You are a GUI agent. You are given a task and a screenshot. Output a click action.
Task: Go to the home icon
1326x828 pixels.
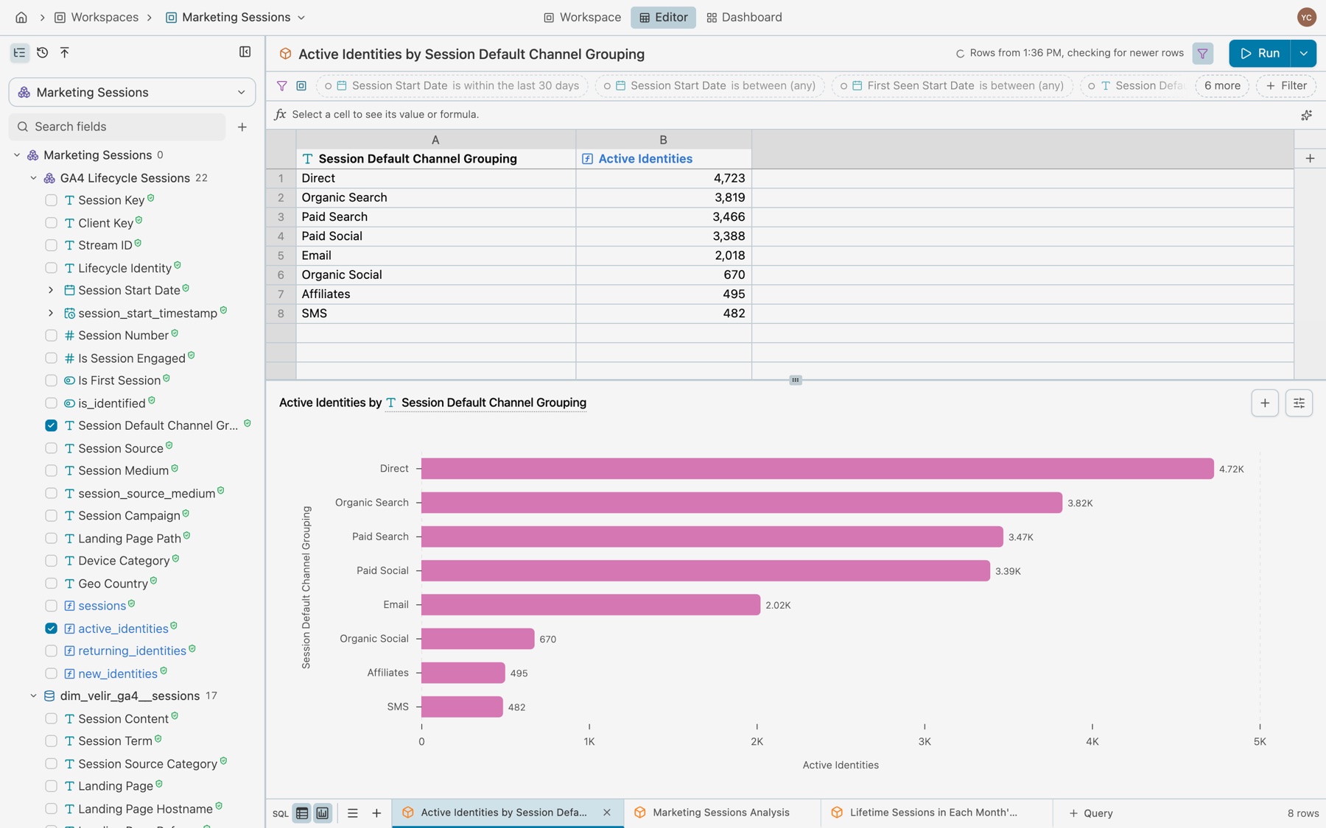pyautogui.click(x=21, y=17)
